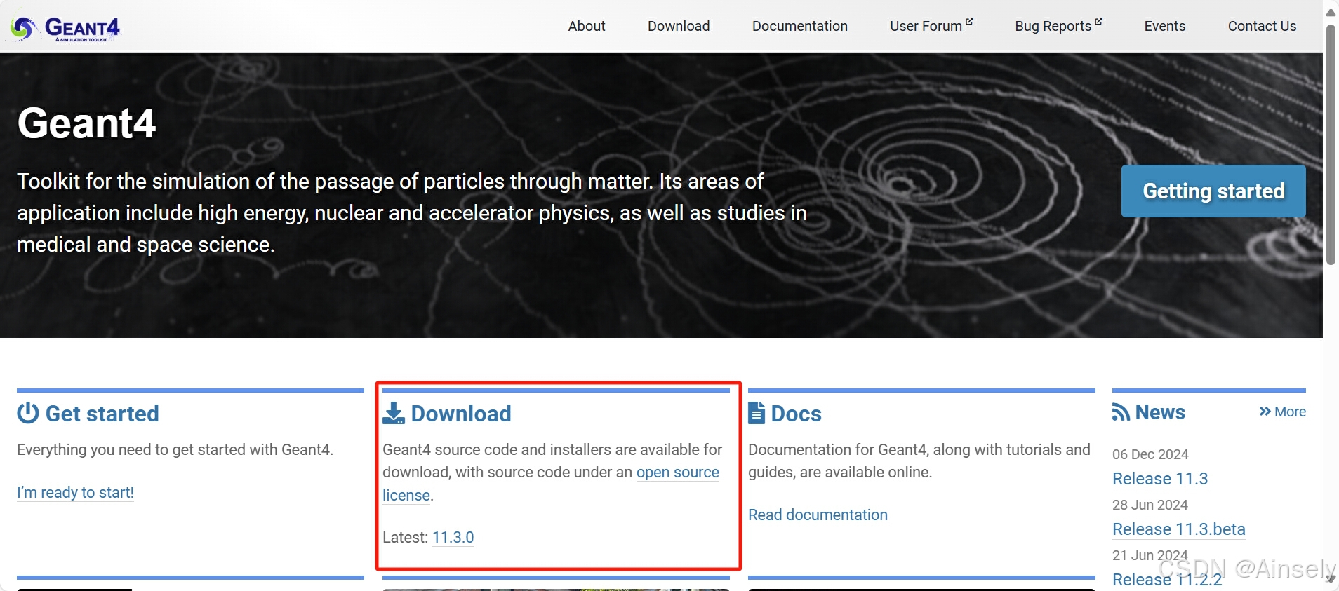
Task: Click the Documentation for Geant4 description text
Action: coord(919,461)
